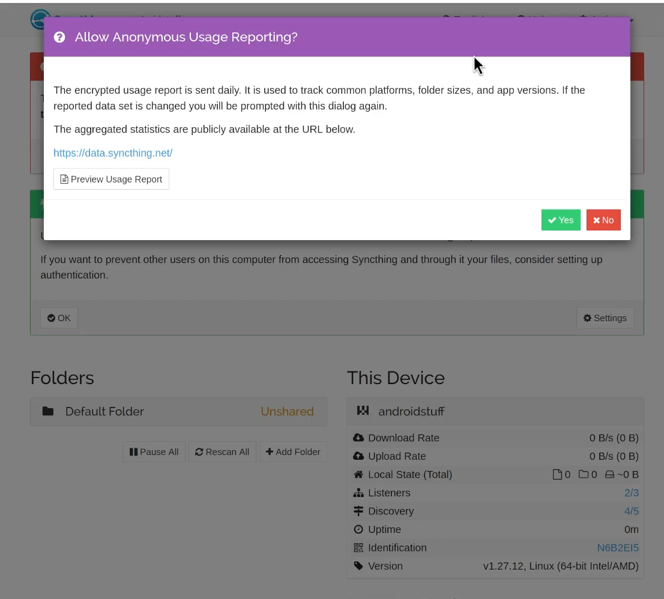Open the data.syncthing.net link
Screen dimensions: 664x599
click(x=113, y=153)
